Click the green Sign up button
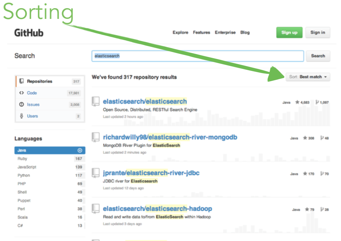The image size is (341, 241). [x=289, y=32]
